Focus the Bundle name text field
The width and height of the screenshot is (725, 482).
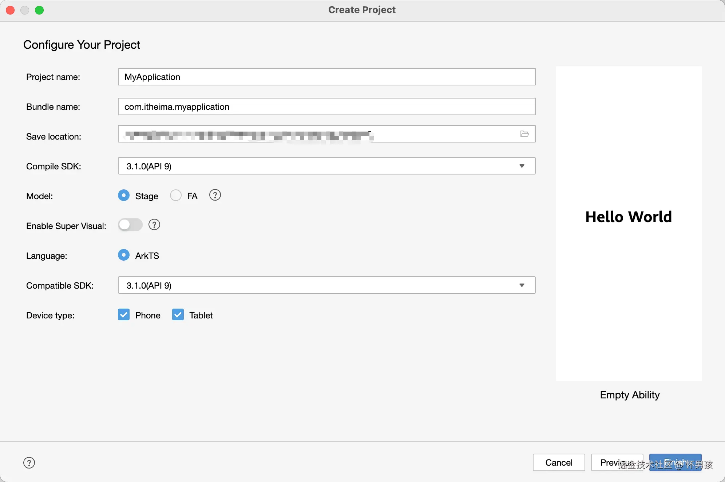pyautogui.click(x=326, y=107)
